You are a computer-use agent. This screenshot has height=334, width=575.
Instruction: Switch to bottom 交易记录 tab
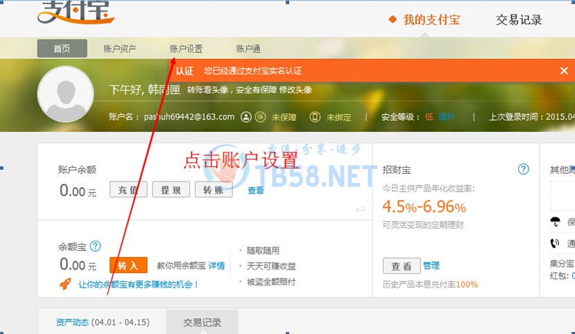coord(202,322)
